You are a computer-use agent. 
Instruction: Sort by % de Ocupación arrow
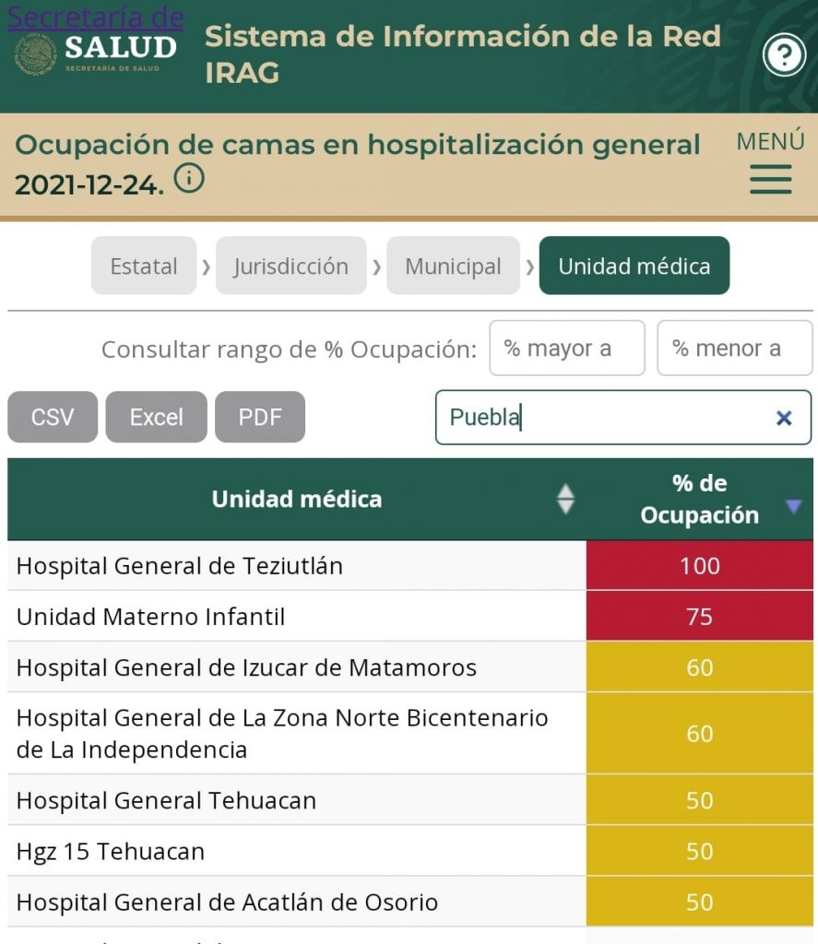pyautogui.click(x=793, y=505)
